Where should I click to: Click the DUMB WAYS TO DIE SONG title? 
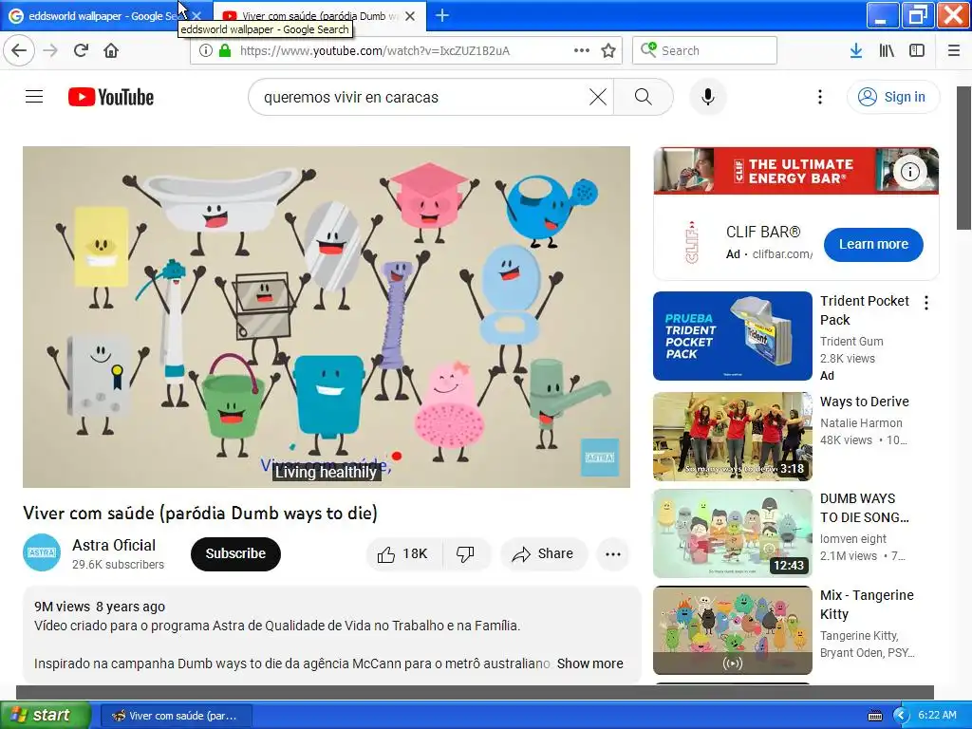point(864,508)
